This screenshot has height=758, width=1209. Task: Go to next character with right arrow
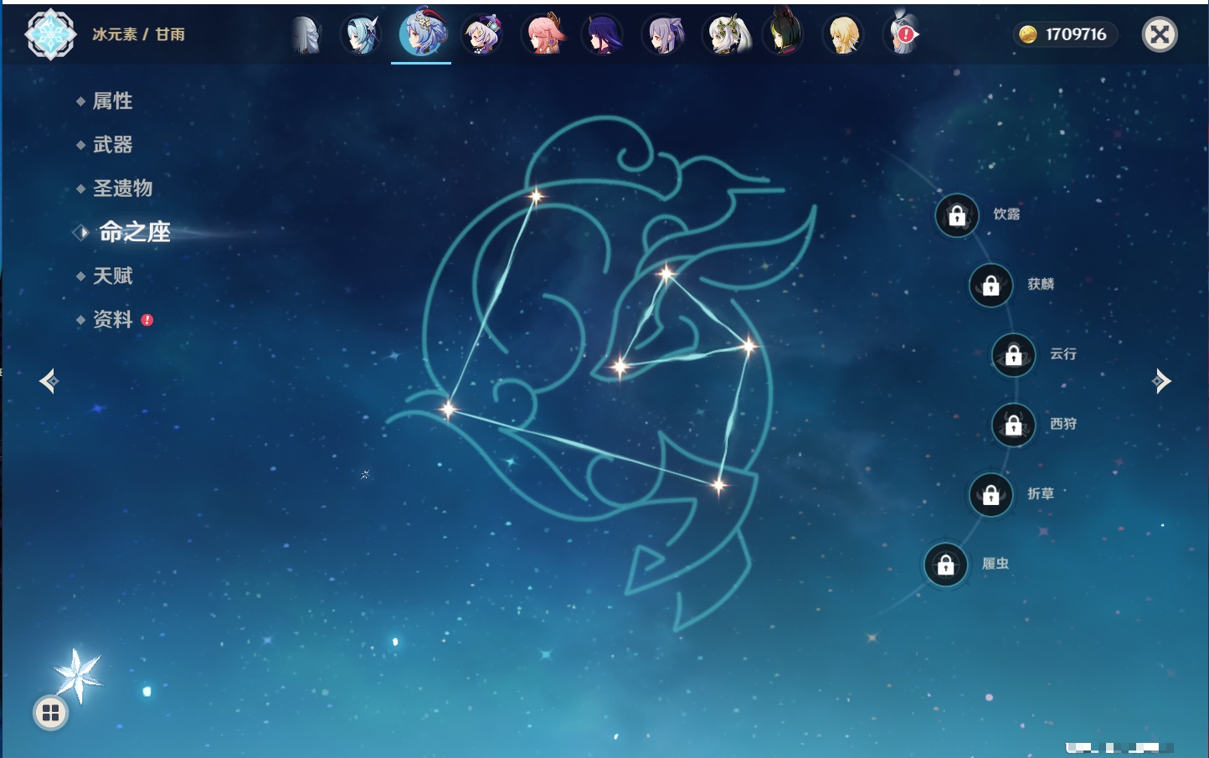[x=1161, y=381]
